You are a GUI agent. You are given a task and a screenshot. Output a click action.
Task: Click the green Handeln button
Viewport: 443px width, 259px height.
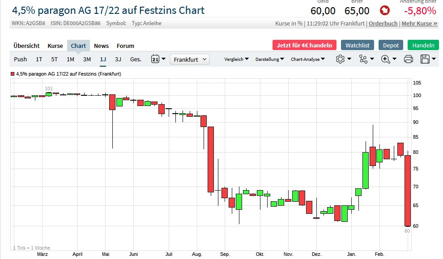[x=423, y=45]
